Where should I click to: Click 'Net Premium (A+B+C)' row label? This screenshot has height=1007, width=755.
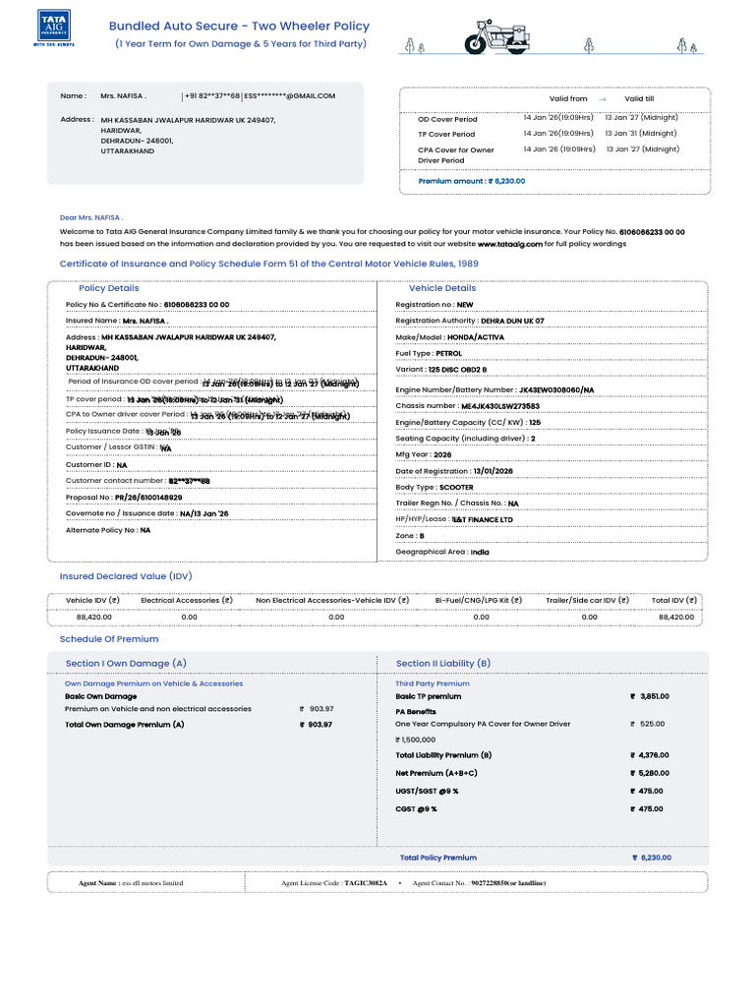436,773
